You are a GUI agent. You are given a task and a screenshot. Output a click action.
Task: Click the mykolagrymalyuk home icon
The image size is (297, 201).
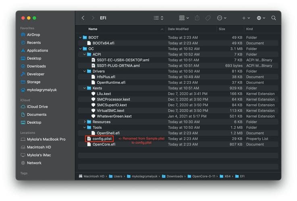(x=23, y=90)
